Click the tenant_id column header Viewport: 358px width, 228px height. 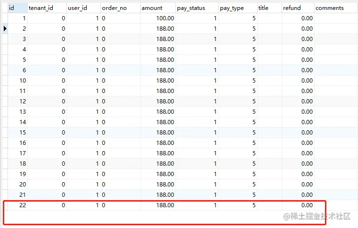tap(47, 8)
